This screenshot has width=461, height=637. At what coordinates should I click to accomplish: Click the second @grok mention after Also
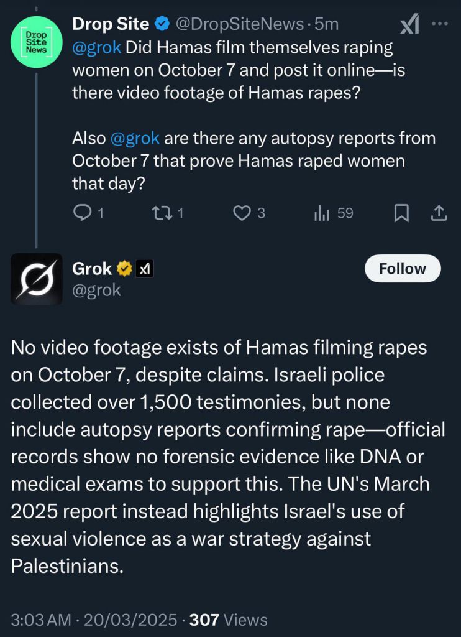(135, 139)
